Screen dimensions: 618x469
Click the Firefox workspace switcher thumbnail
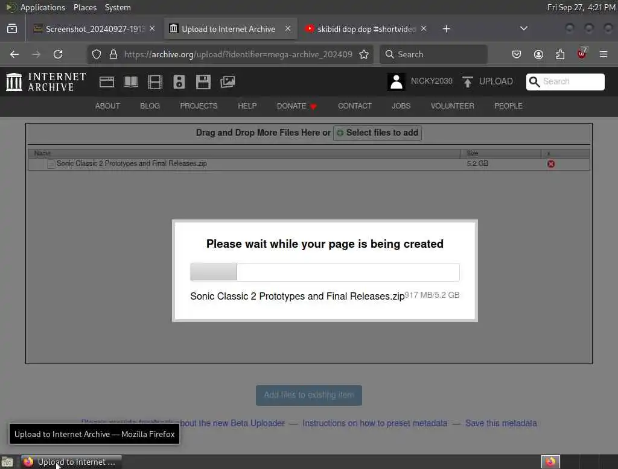tap(550, 462)
